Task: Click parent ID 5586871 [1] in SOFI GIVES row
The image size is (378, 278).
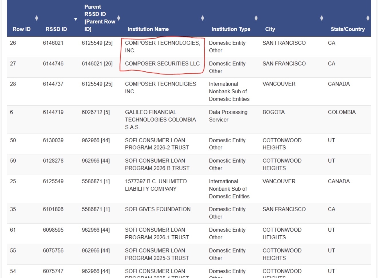Action: pos(96,209)
